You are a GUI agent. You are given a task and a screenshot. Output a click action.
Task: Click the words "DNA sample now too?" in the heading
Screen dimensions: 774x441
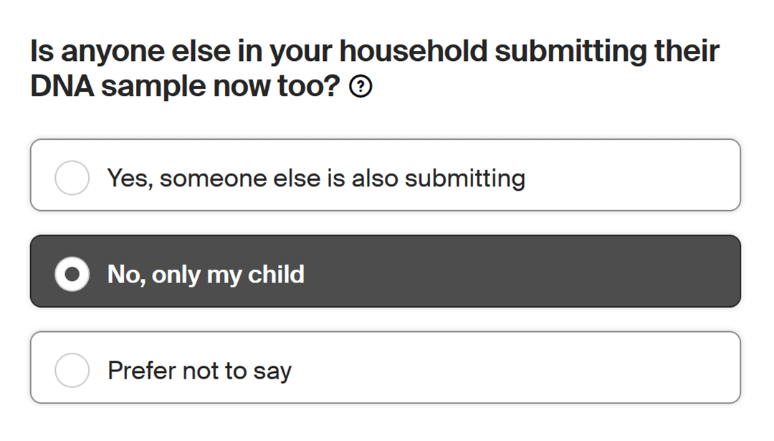185,87
